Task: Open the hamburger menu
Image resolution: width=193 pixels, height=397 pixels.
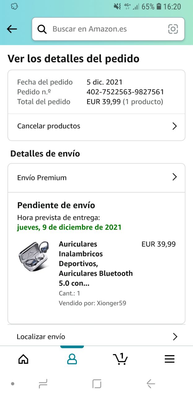Action: [x=169, y=359]
